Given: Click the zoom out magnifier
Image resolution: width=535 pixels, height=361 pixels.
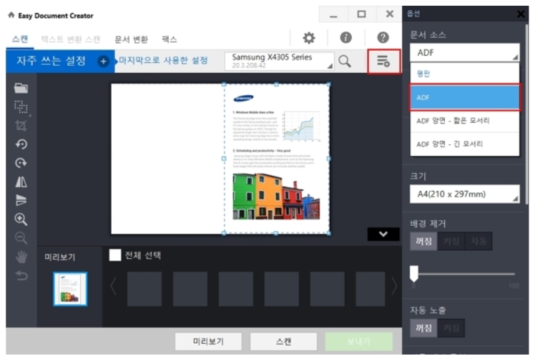Looking at the screenshot, I should click(x=21, y=237).
